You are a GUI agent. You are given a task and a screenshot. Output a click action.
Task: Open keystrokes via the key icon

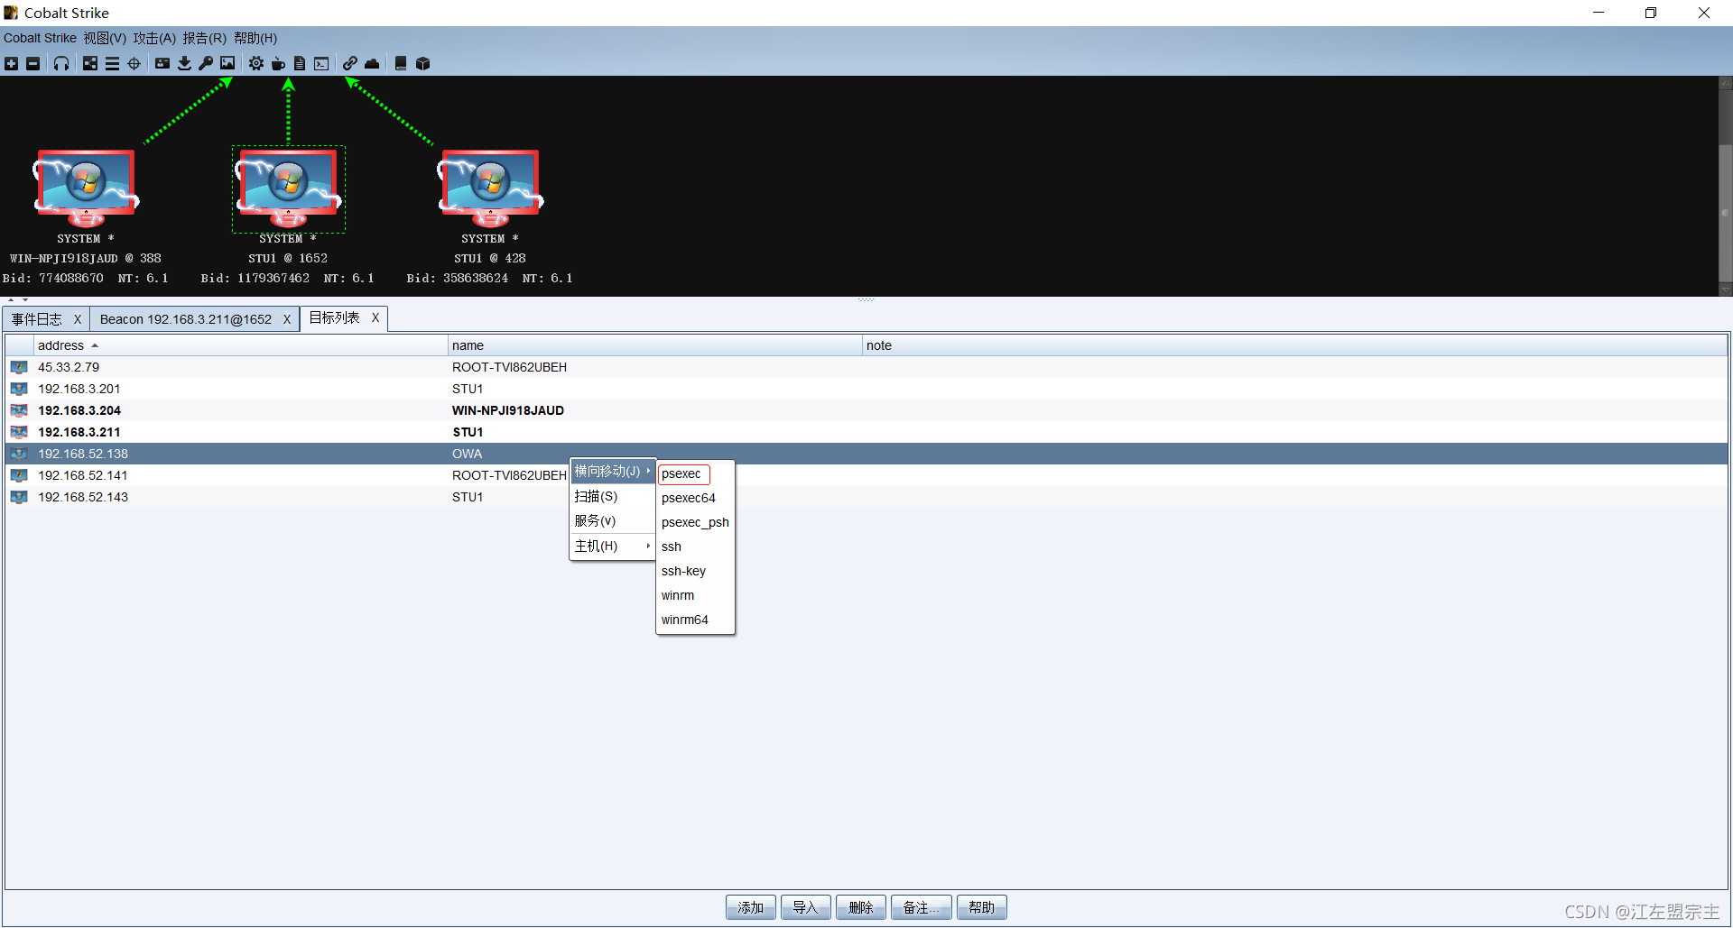(206, 63)
